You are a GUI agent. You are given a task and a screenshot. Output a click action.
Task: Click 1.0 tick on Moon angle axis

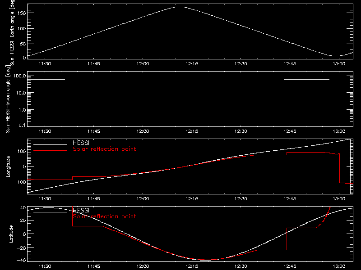click(x=22, y=110)
